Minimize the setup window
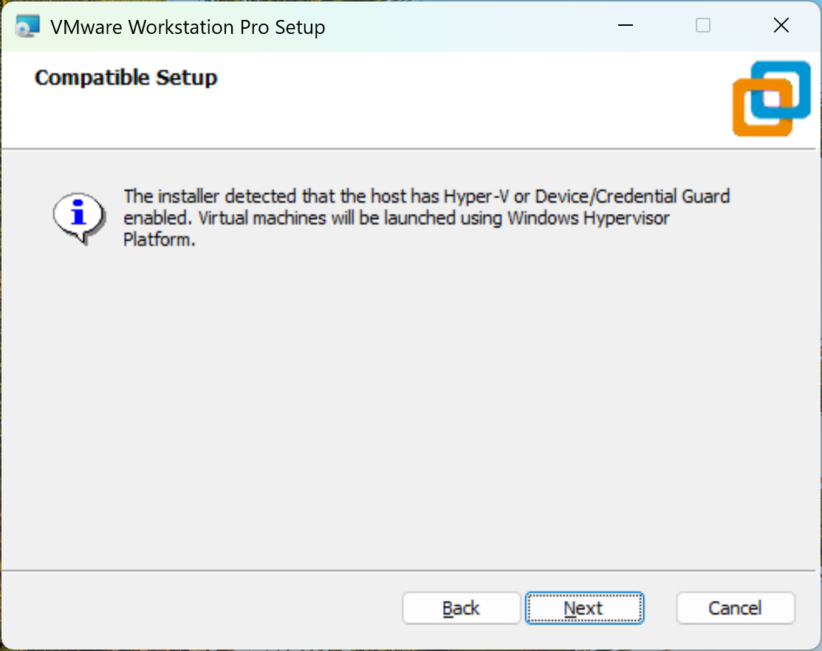The width and height of the screenshot is (822, 651). pos(625,25)
